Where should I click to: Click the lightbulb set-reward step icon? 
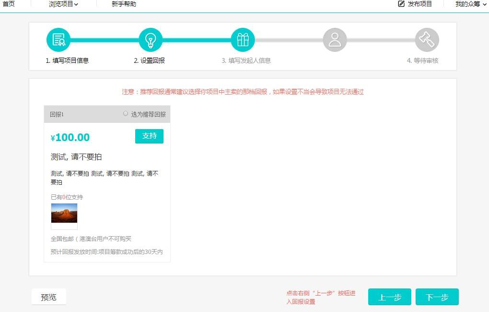tap(151, 40)
